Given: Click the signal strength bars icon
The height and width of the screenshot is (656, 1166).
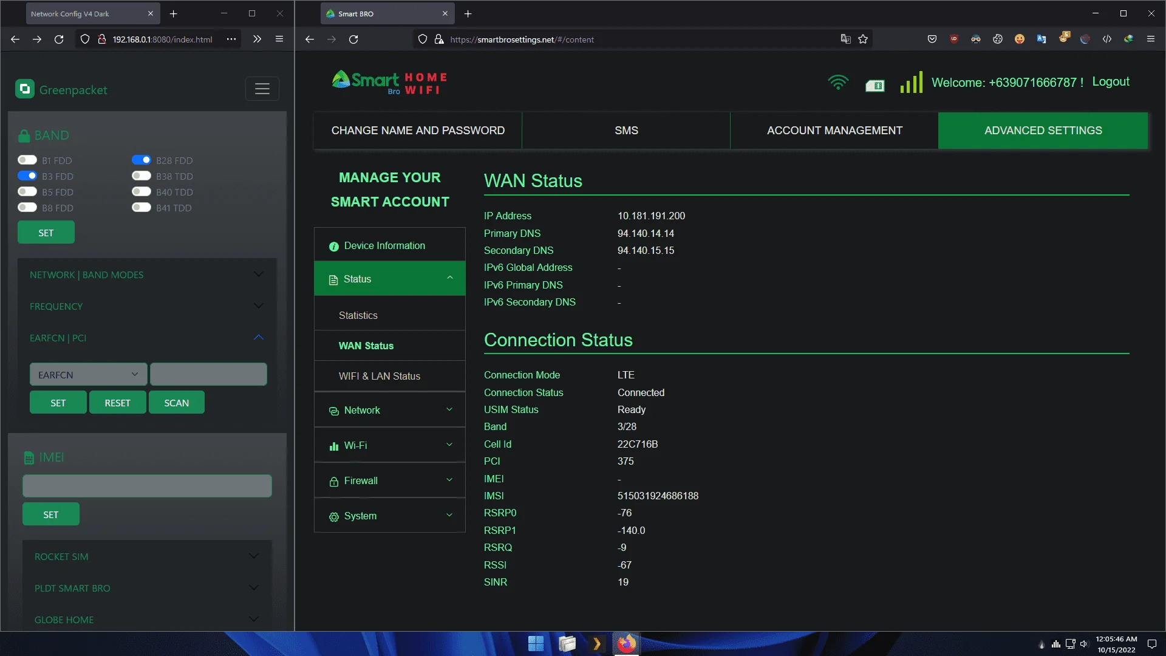Looking at the screenshot, I should [x=911, y=83].
